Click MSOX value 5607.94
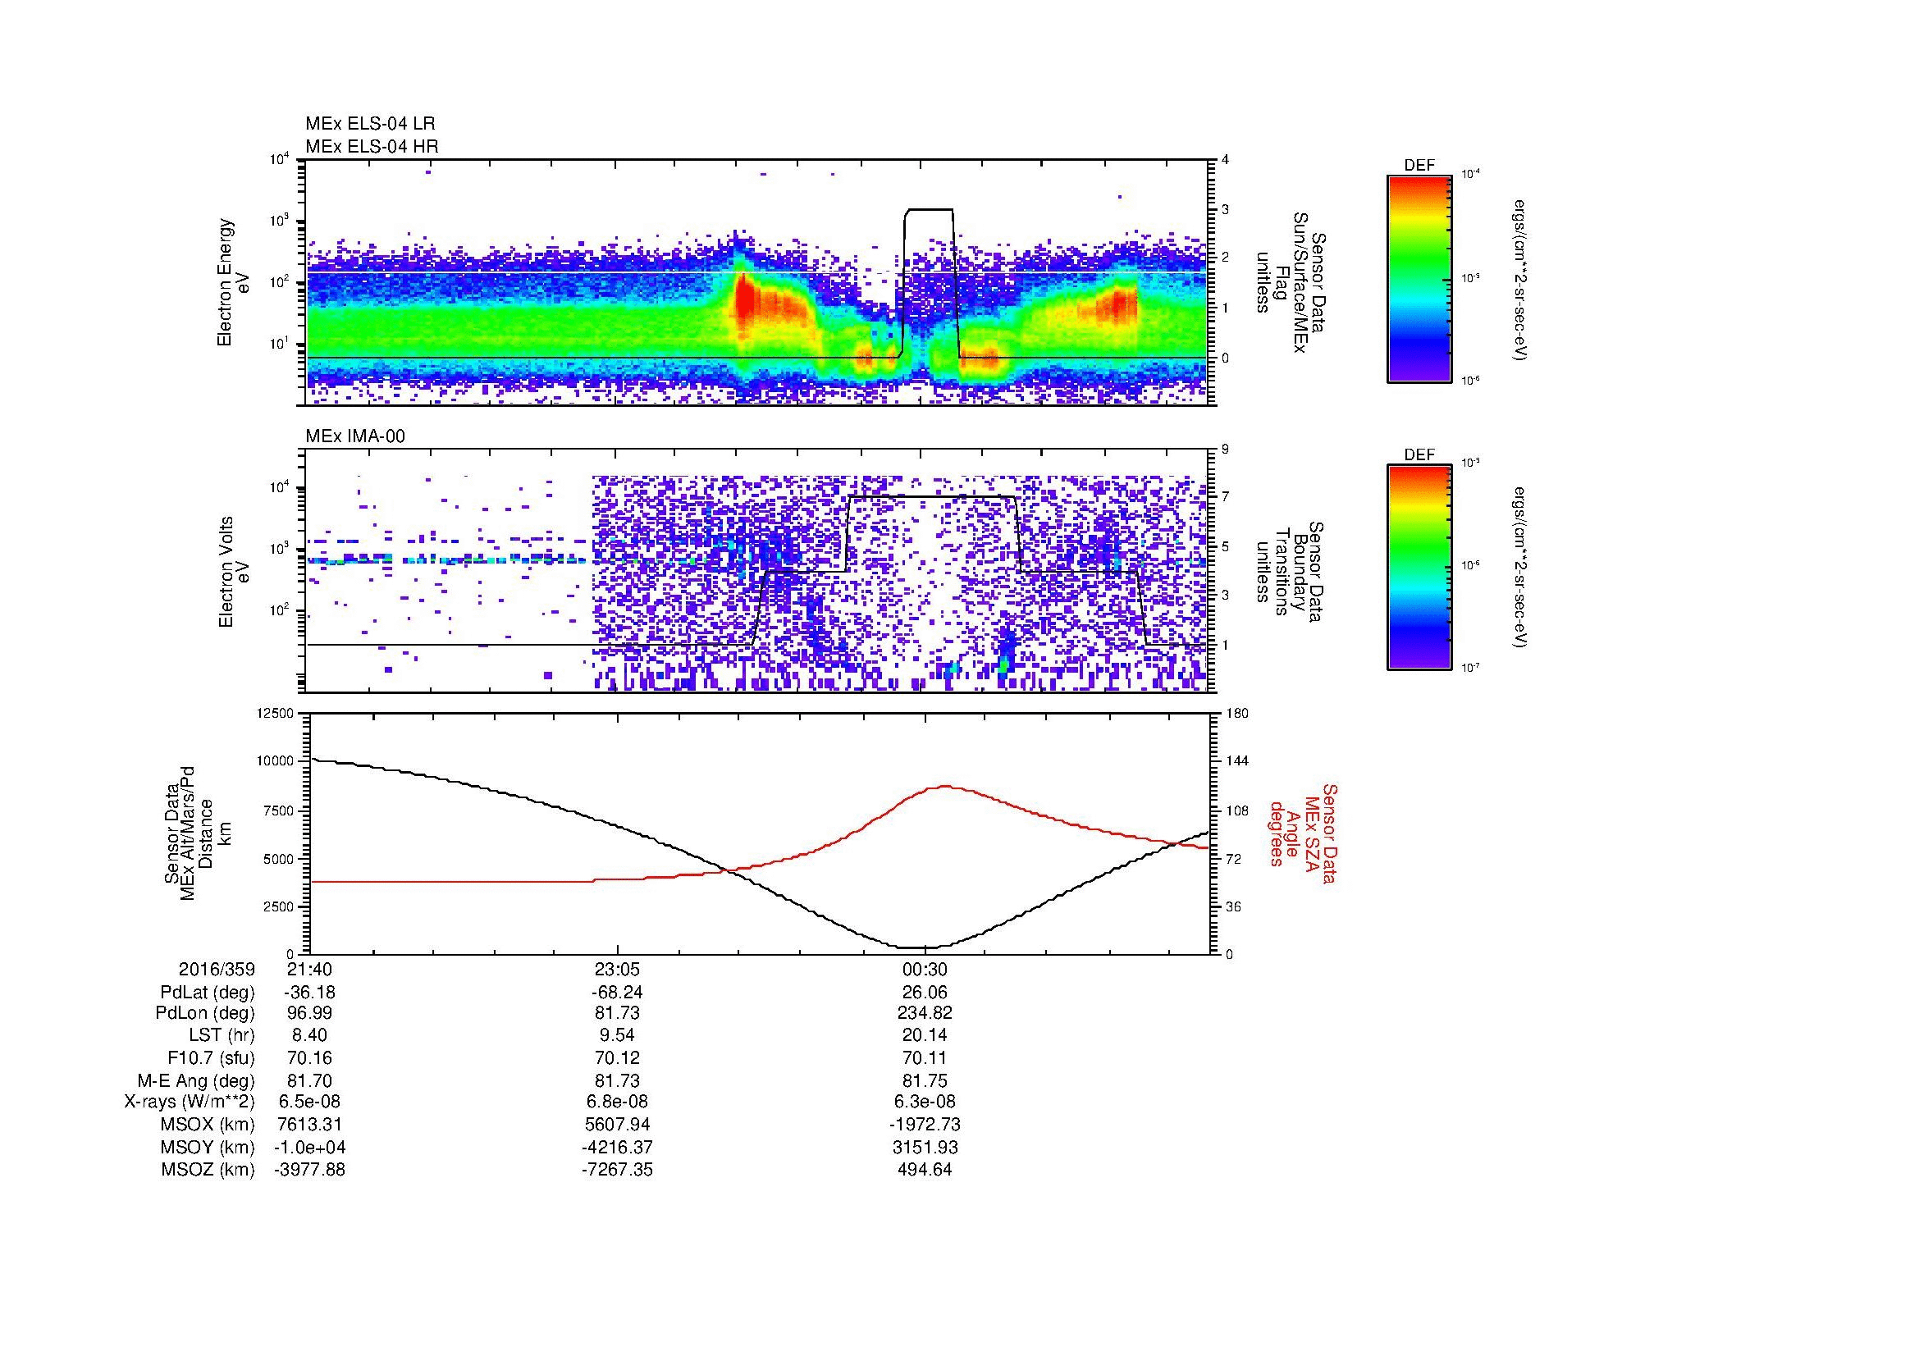 coord(617,1125)
